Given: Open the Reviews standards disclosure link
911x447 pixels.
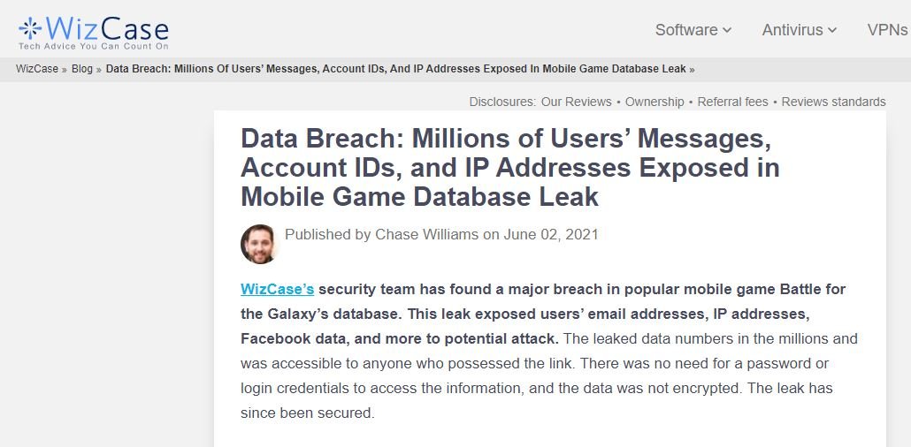Looking at the screenshot, I should click(834, 102).
